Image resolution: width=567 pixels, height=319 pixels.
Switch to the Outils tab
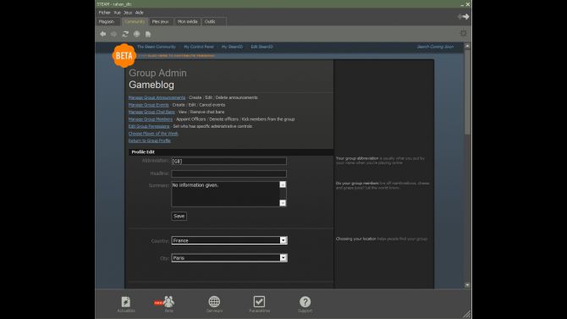(213, 22)
